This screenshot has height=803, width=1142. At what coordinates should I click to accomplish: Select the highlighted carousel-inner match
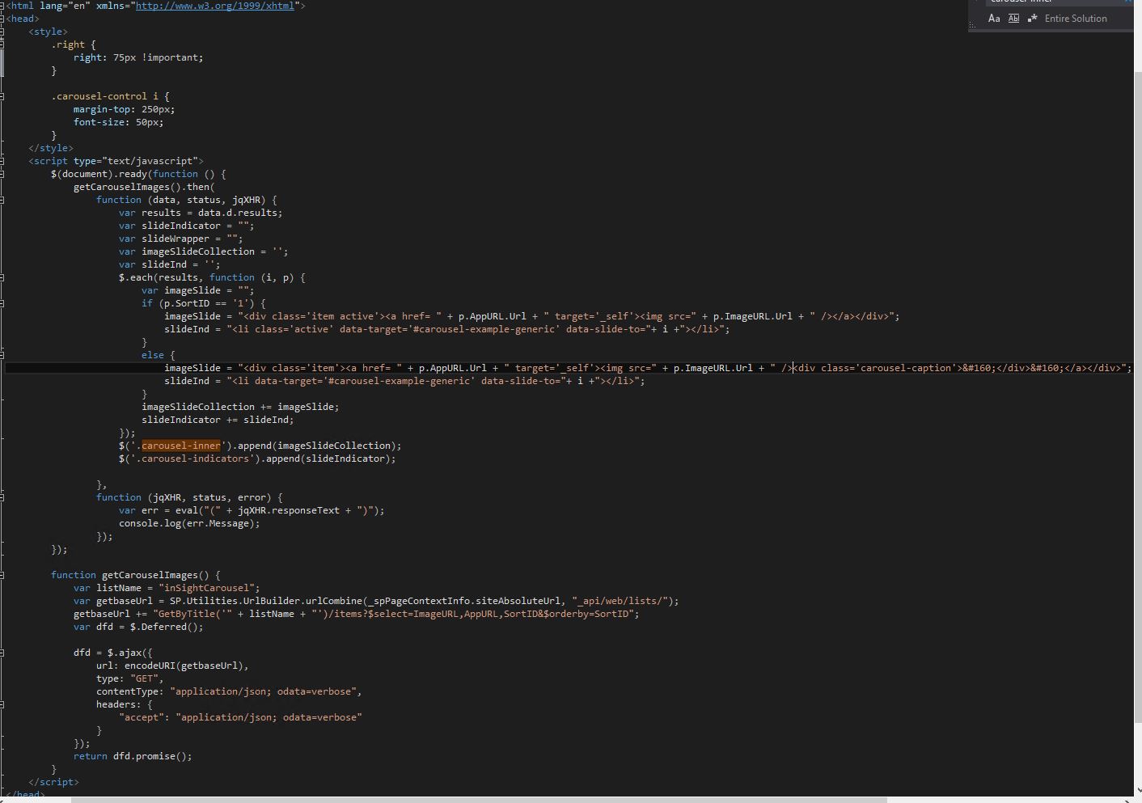(x=180, y=445)
